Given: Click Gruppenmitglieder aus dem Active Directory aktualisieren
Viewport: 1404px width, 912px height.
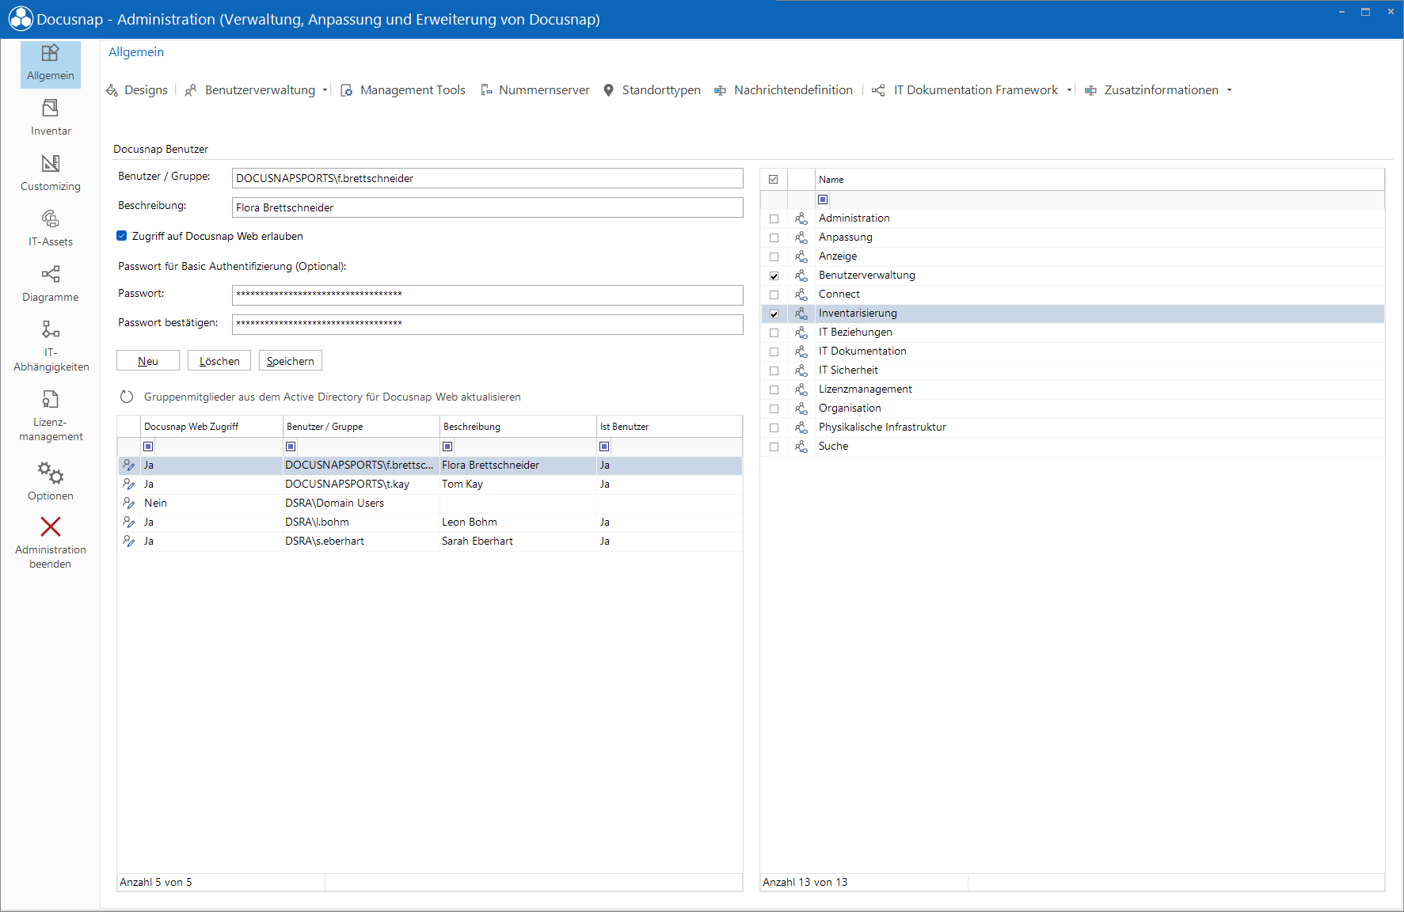Looking at the screenshot, I should point(333,397).
